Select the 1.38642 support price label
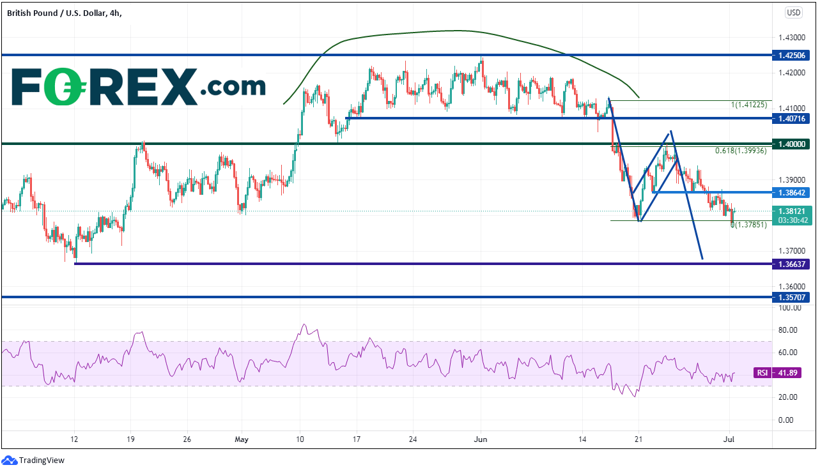The width and height of the screenshot is (820, 472). pos(791,192)
